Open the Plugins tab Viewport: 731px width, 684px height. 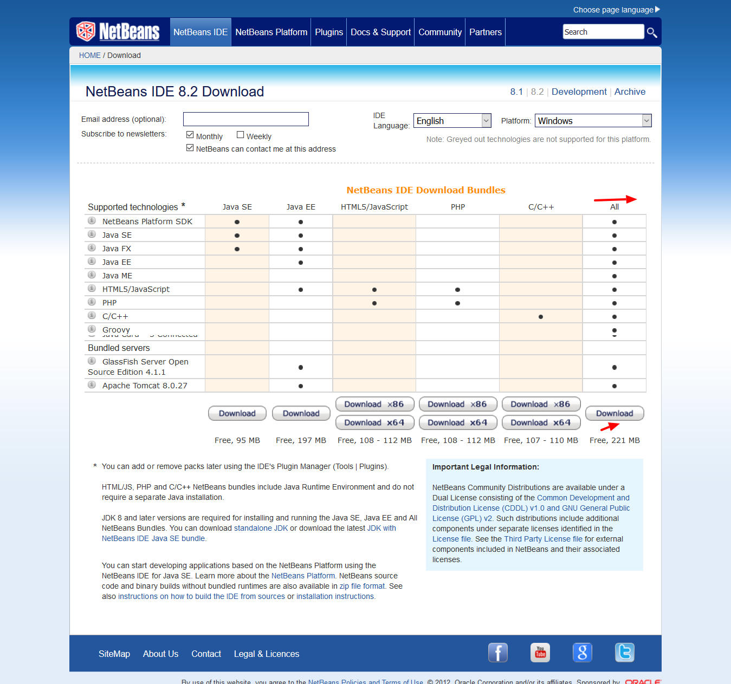pyautogui.click(x=329, y=32)
